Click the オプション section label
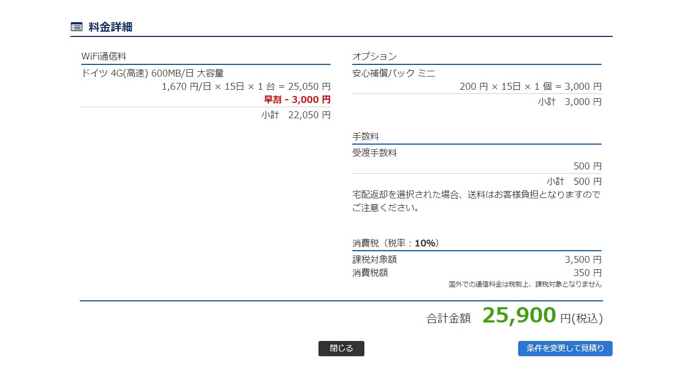This screenshot has width=676, height=380. click(374, 56)
